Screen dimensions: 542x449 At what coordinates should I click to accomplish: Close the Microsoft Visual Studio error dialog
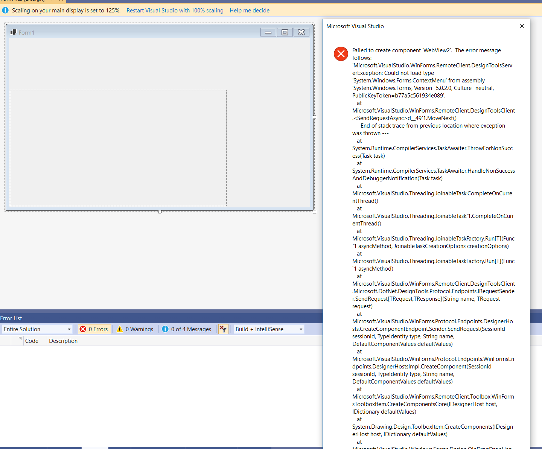click(522, 26)
